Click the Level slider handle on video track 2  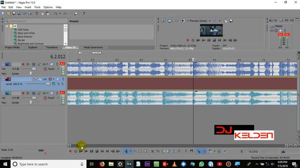coord(48,84)
